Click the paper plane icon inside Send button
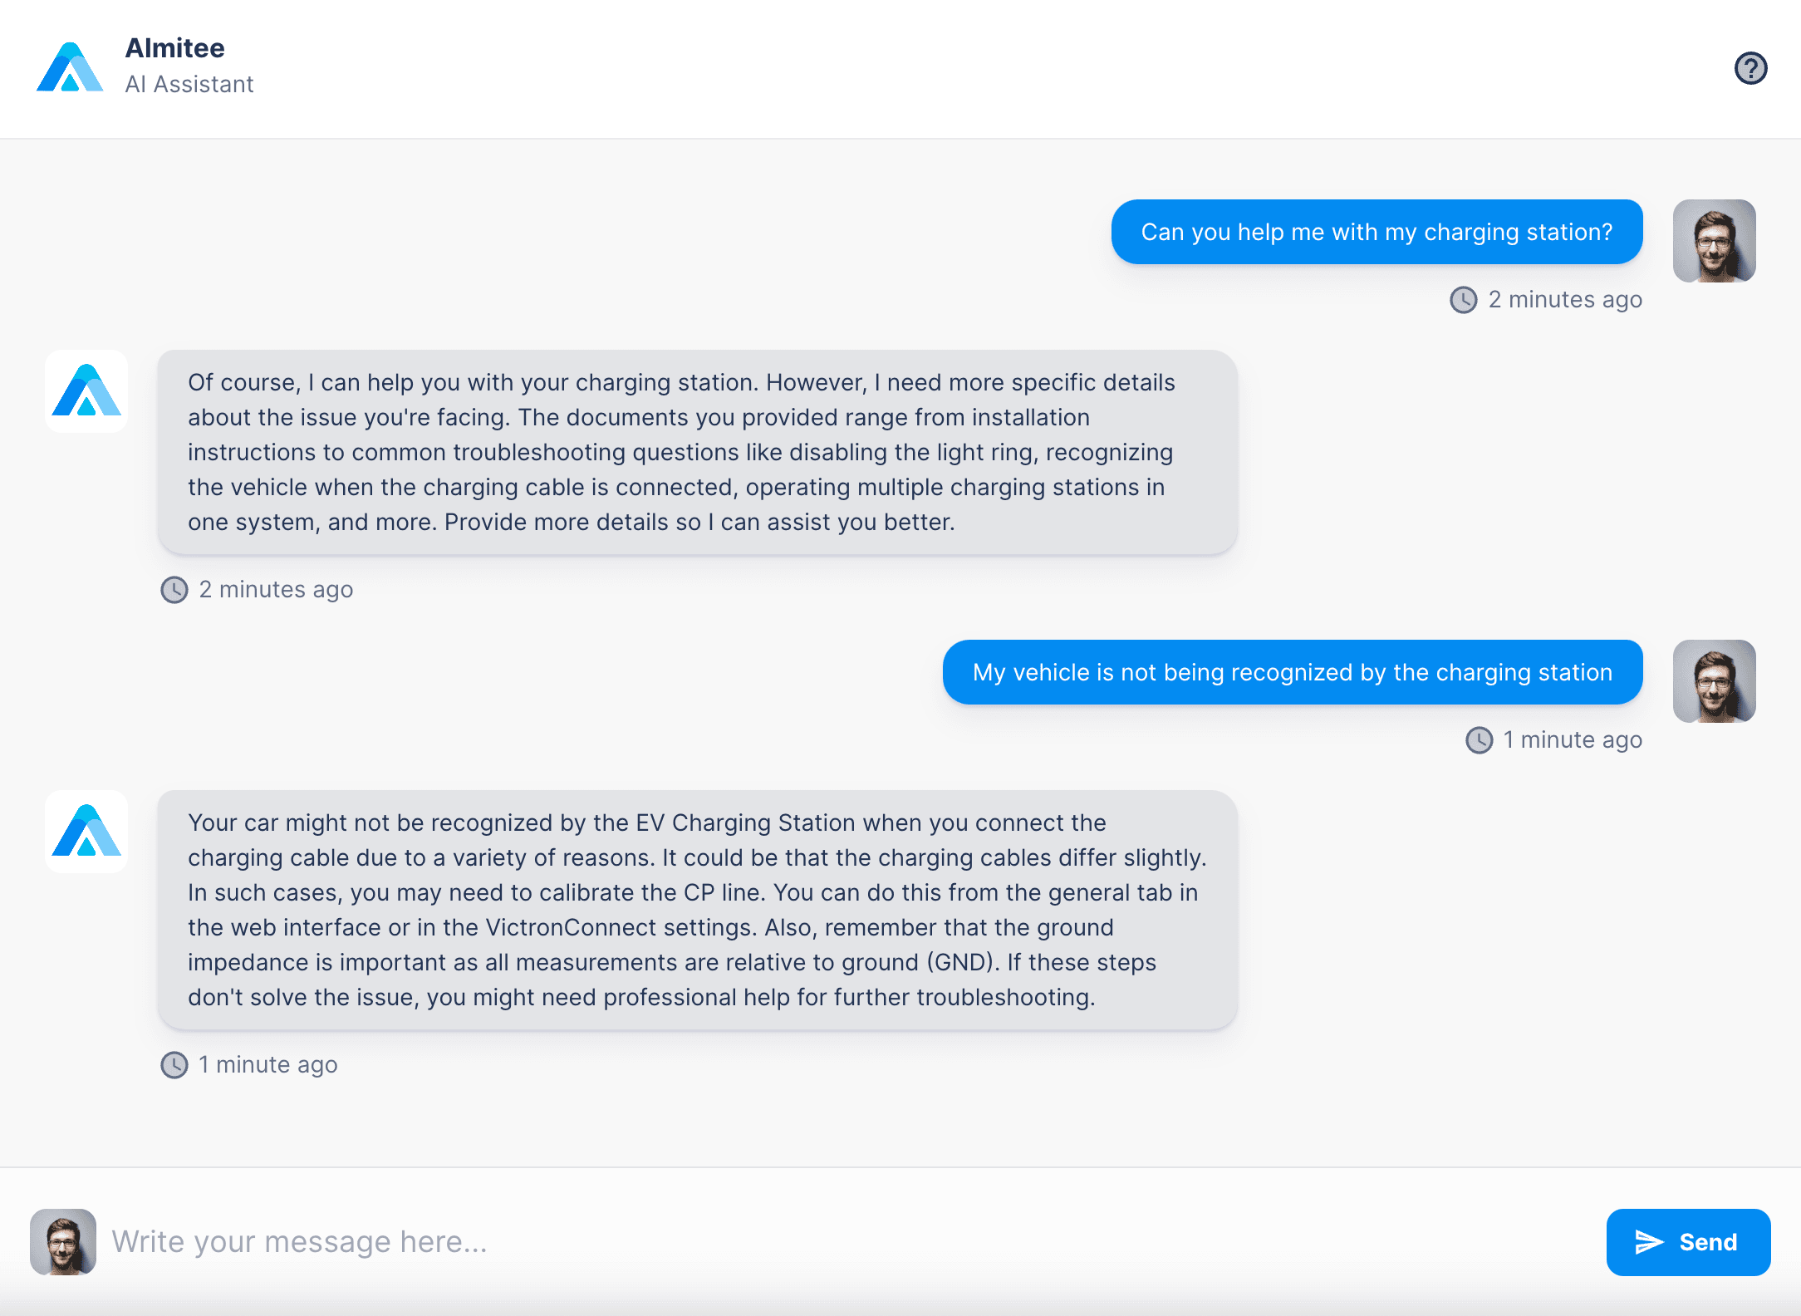Screen dimensions: 1801x1316 tap(1650, 1242)
